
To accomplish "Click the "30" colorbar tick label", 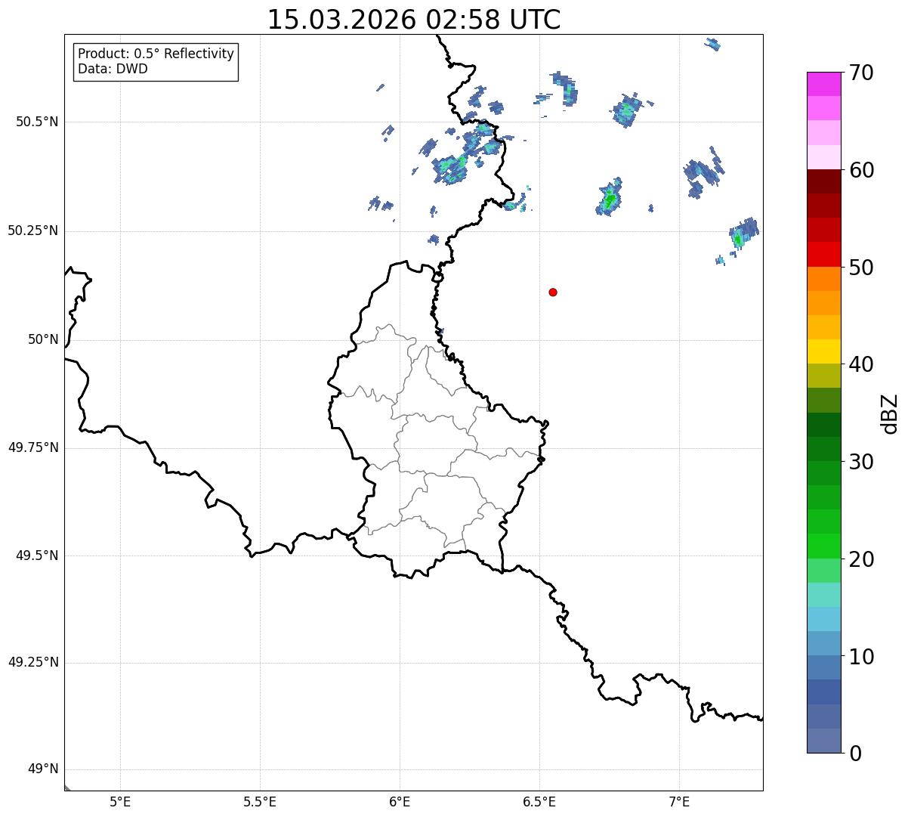I will point(861,462).
